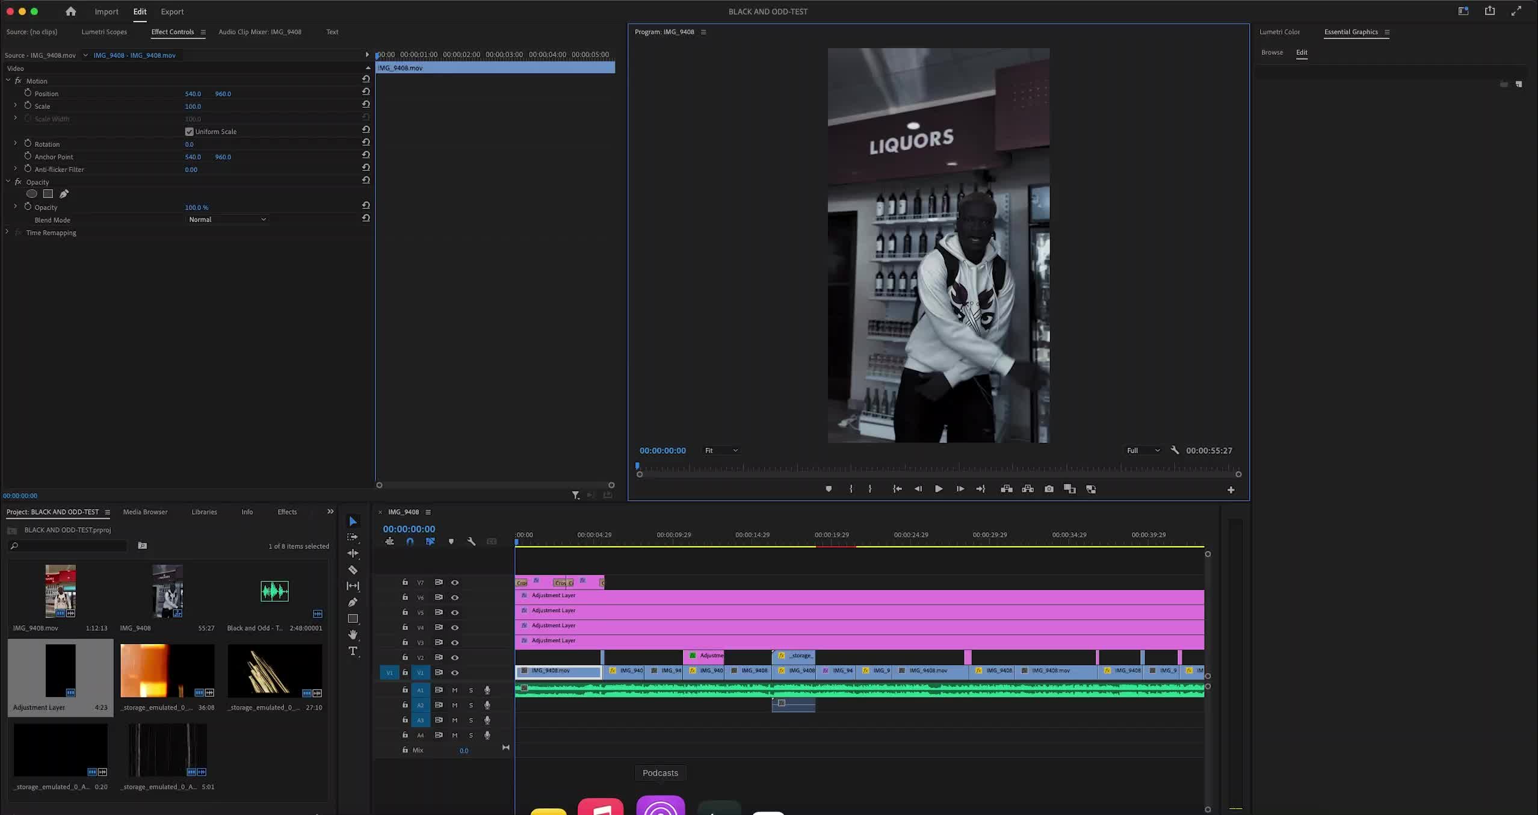Select the Adjustment Layer thumbnail in the project panel
Image resolution: width=1538 pixels, height=815 pixels.
60,671
